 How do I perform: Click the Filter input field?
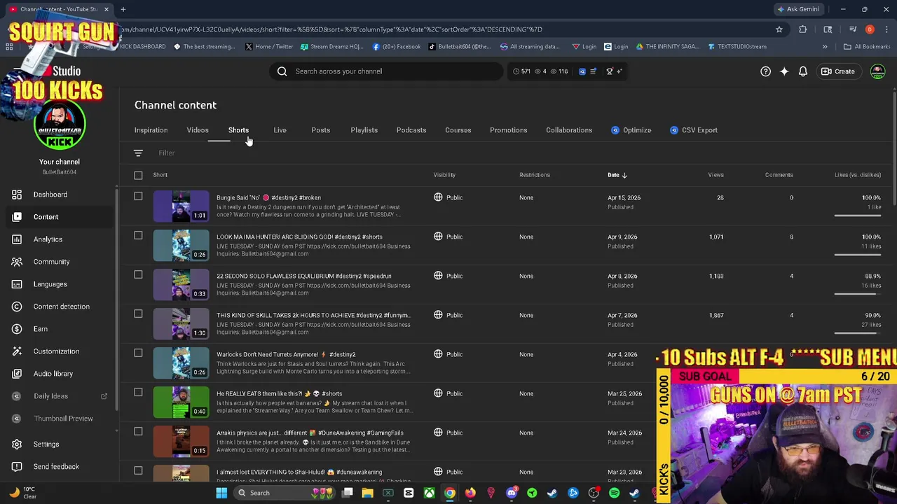click(166, 153)
